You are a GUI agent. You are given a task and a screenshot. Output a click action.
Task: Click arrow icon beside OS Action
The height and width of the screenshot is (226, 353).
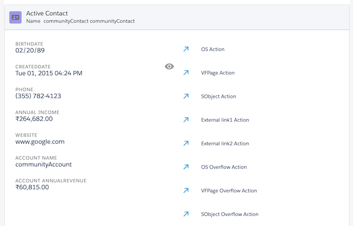tap(186, 49)
